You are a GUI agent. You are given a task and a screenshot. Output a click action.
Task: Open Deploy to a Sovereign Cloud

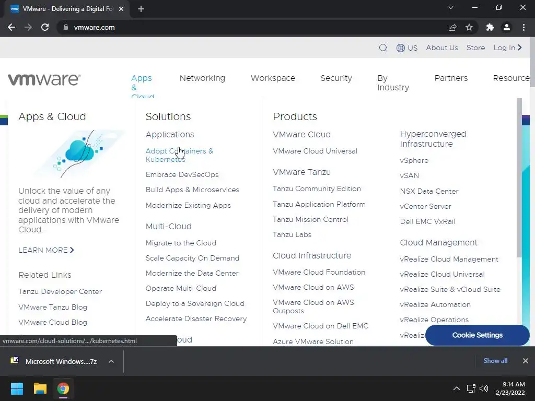tap(195, 303)
